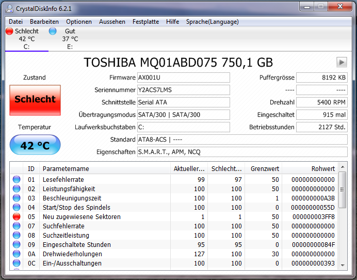Open the Datei menu
The height and width of the screenshot is (280, 357).
point(15,22)
